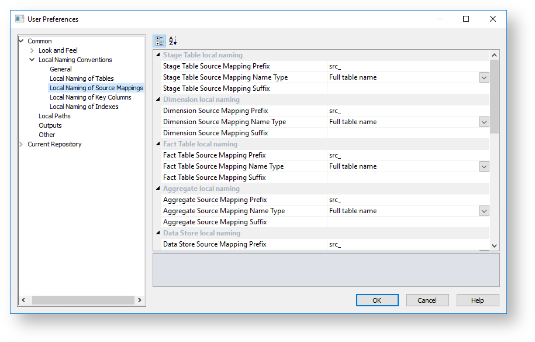This screenshot has width=535, height=342.
Task: Collapse the Dimension local naming group
Action: pyautogui.click(x=158, y=100)
